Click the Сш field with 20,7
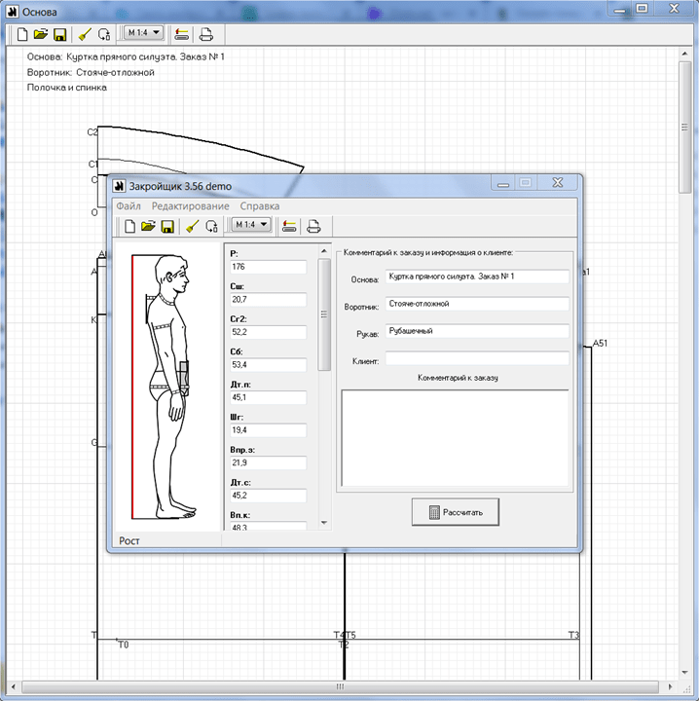This screenshot has width=699, height=701. click(268, 300)
